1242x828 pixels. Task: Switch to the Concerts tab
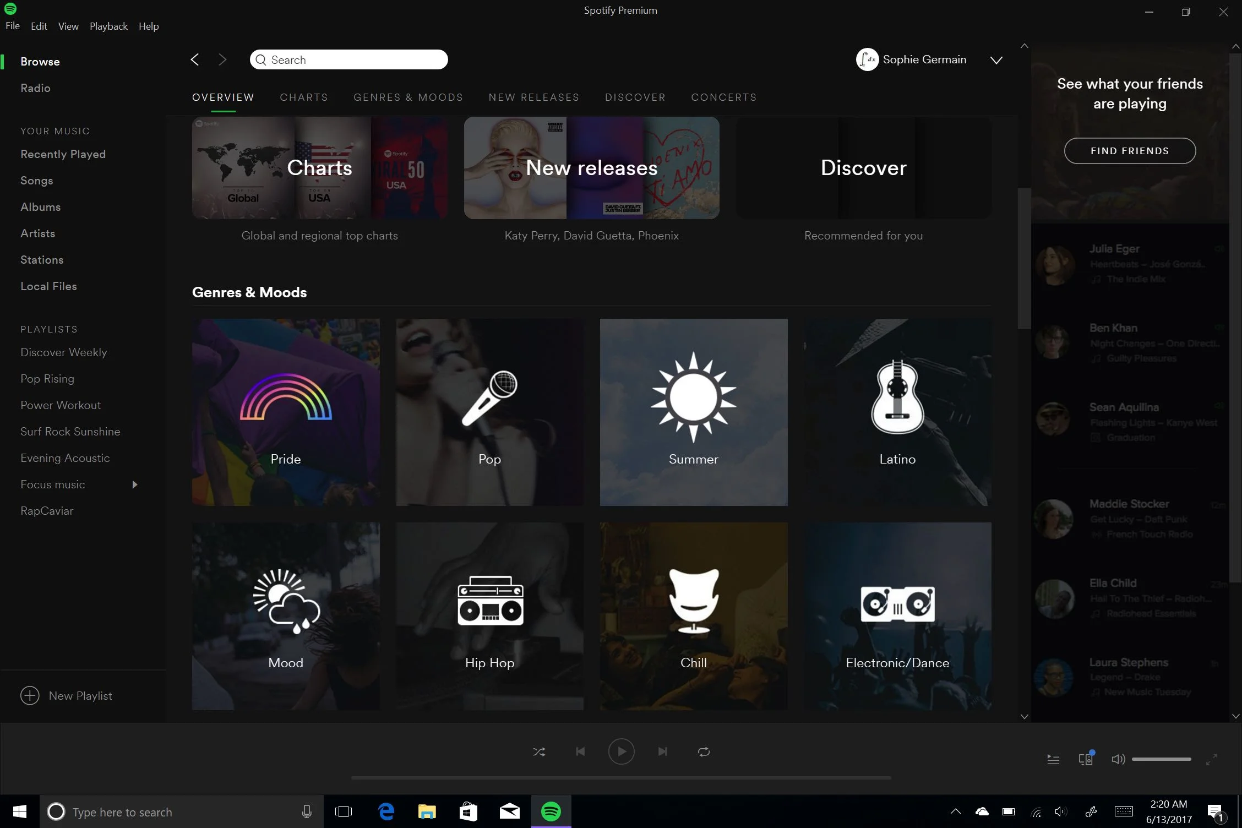(x=724, y=97)
